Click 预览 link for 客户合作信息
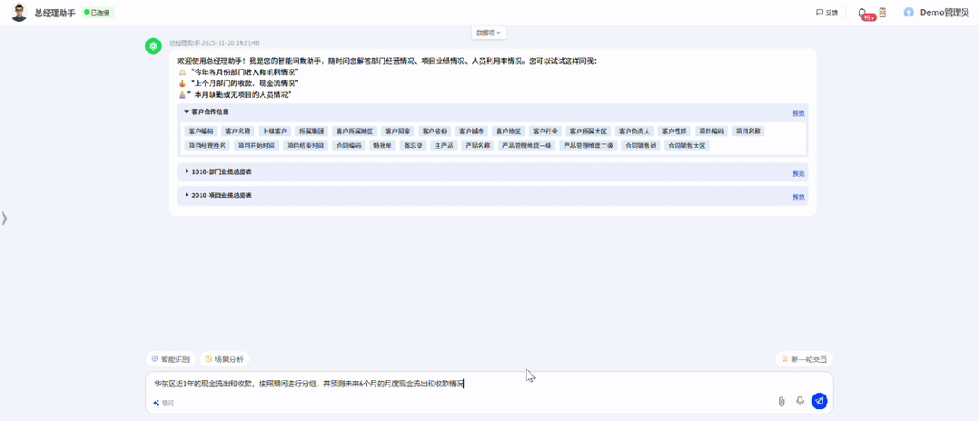 798,113
